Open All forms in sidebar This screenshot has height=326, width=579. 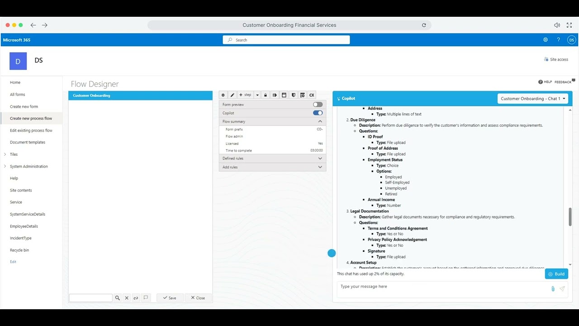click(x=18, y=95)
